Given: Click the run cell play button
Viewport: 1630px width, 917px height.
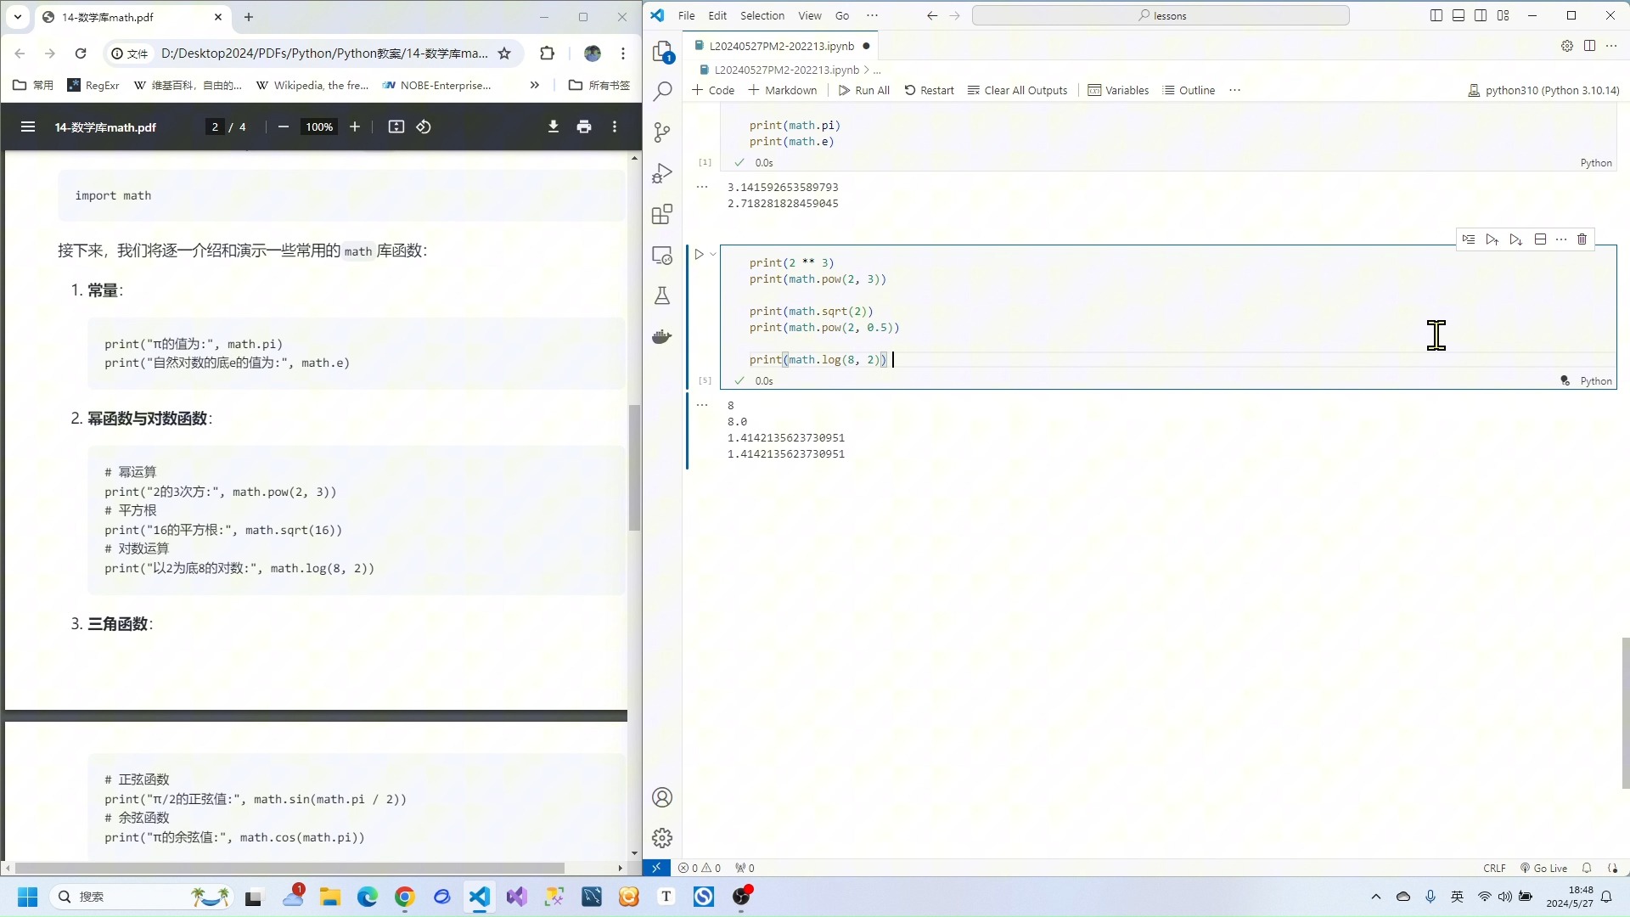Looking at the screenshot, I should point(699,254).
